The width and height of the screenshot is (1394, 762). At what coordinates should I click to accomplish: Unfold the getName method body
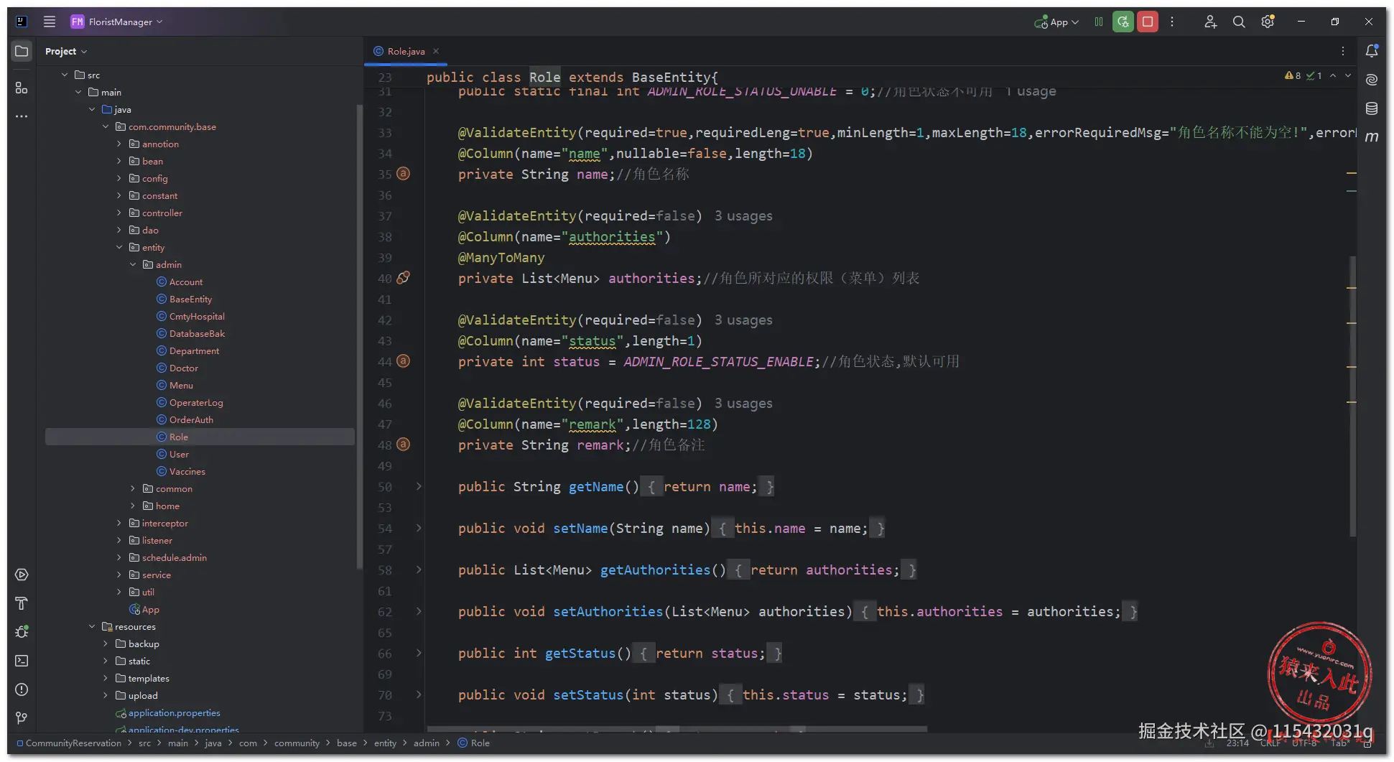(419, 486)
